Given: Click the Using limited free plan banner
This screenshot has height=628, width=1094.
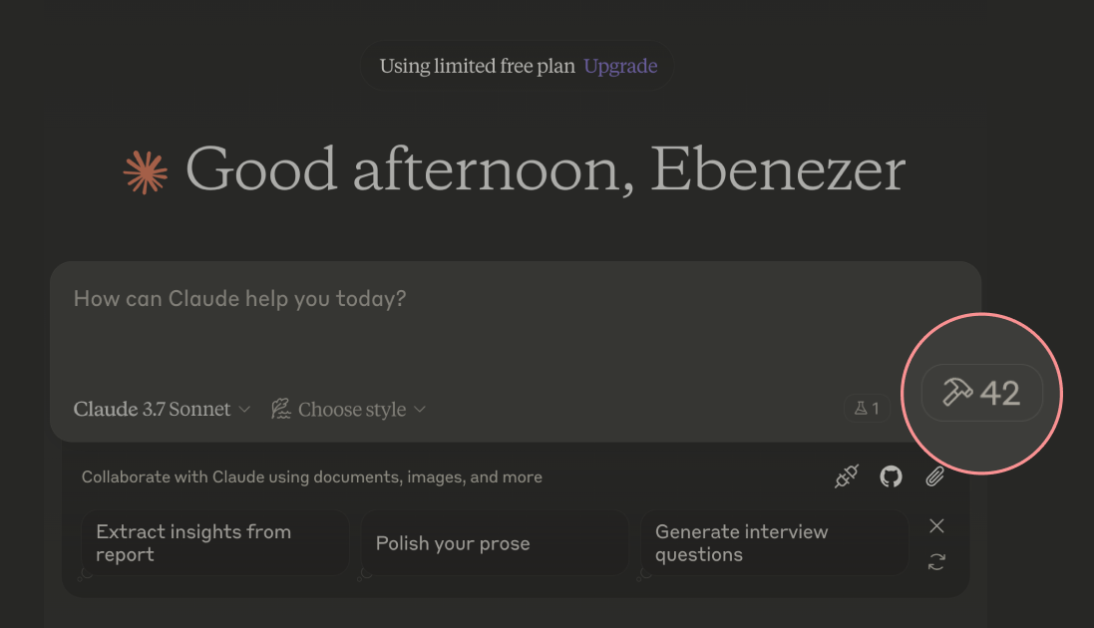Looking at the screenshot, I should pyautogui.click(x=517, y=66).
